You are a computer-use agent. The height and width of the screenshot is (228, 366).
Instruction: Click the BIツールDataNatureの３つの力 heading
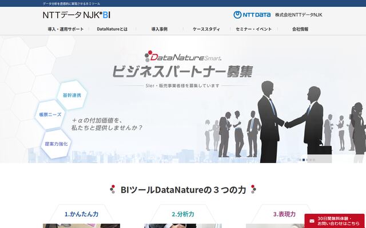tap(183, 190)
